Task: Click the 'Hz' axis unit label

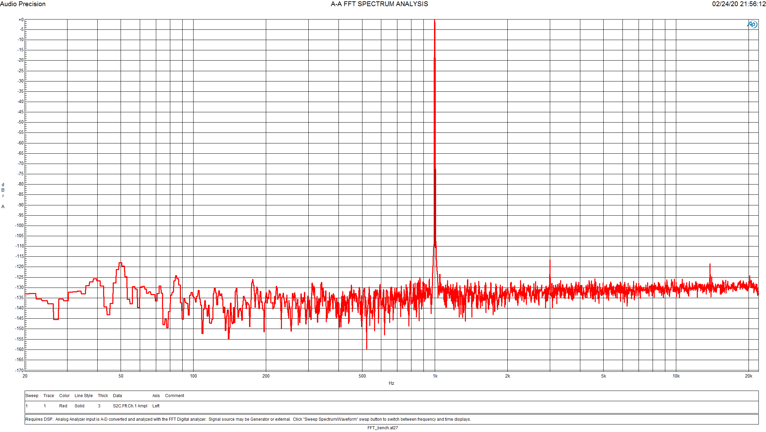Action: tap(391, 383)
